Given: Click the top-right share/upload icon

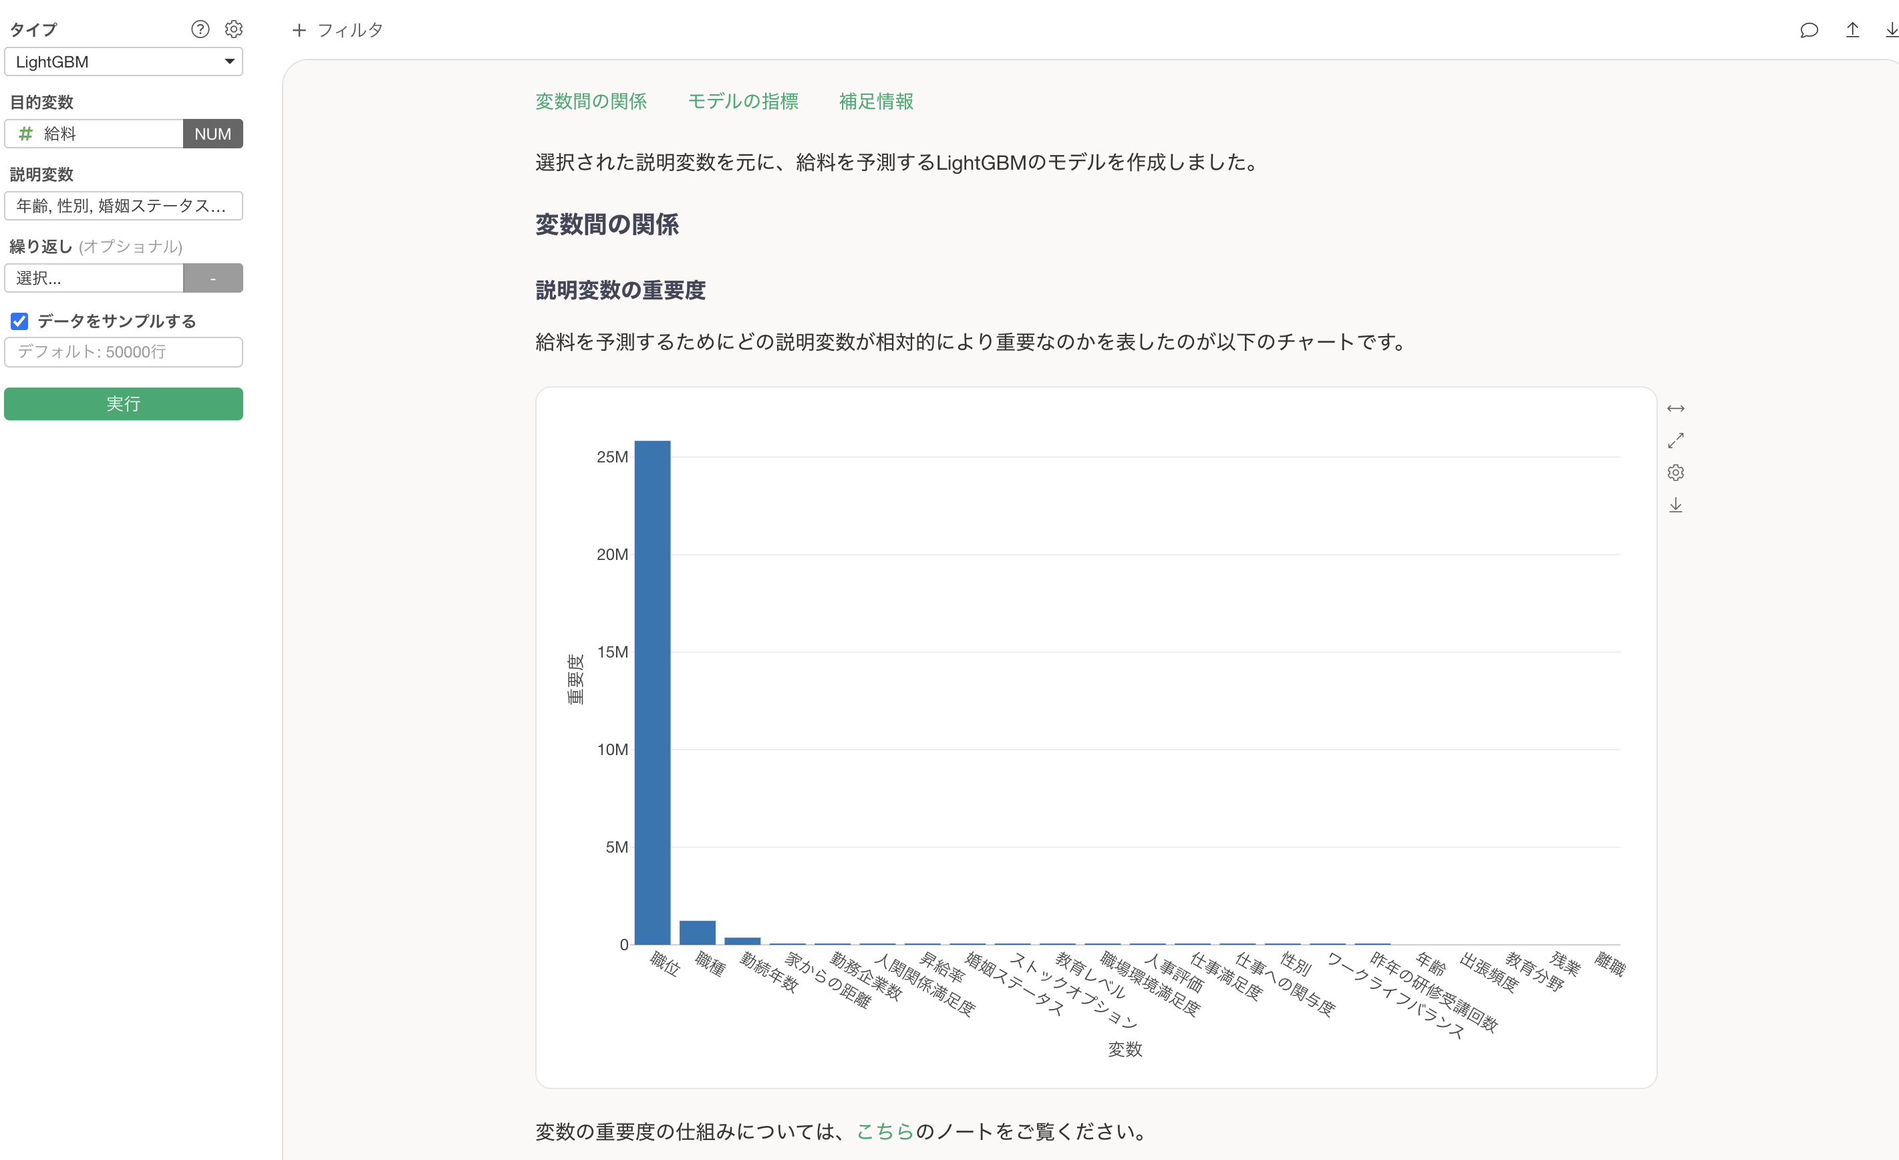Looking at the screenshot, I should pyautogui.click(x=1852, y=30).
